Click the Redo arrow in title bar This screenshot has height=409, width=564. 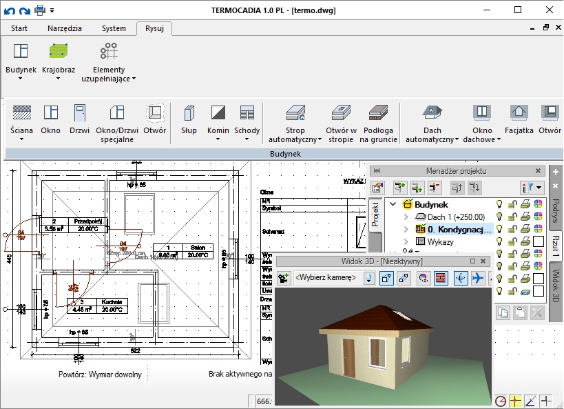click(25, 10)
